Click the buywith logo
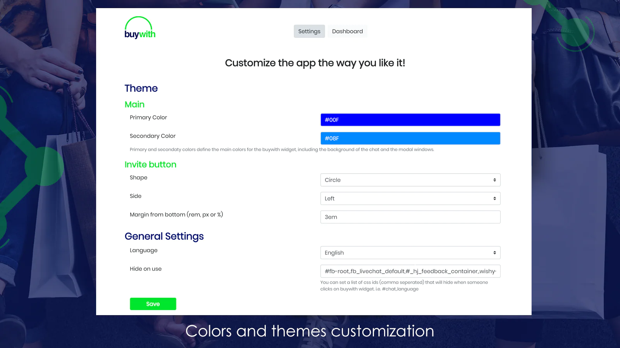 (x=140, y=28)
